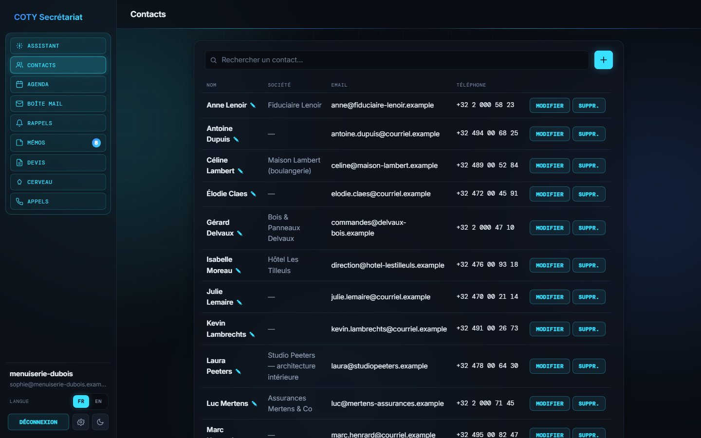Image resolution: width=701 pixels, height=438 pixels.
Task: Edit Laura Peeters via Modifier
Action: tap(550, 366)
